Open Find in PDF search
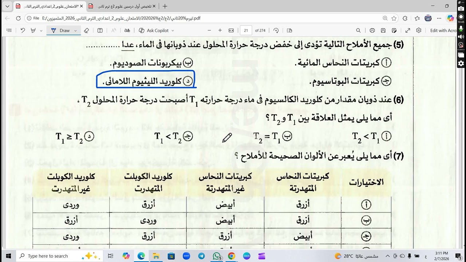466x262 pixels. (x=359, y=31)
